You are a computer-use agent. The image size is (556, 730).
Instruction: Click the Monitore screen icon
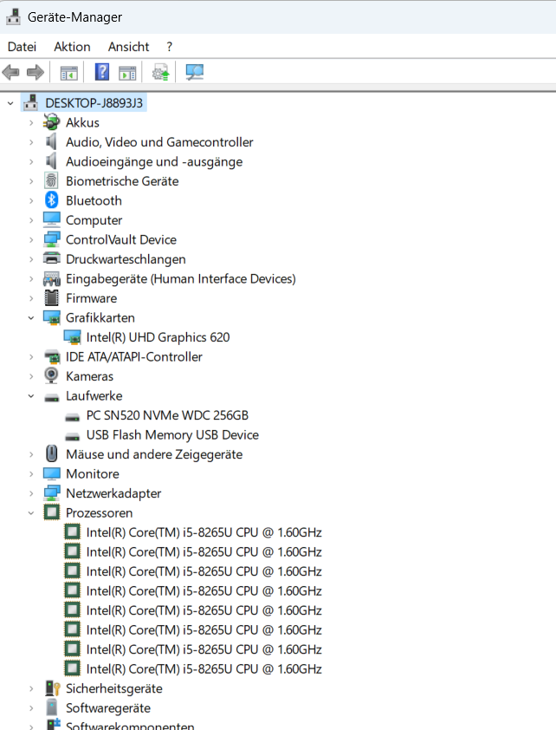[52, 474]
